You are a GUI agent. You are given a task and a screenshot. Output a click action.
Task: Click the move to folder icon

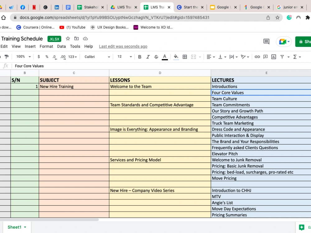point(77,39)
